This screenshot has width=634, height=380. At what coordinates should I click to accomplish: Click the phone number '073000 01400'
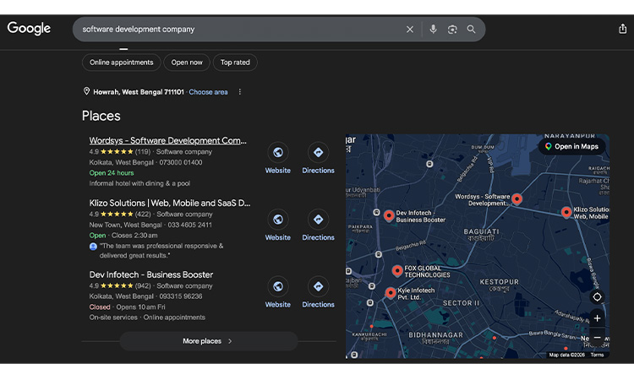click(x=181, y=162)
